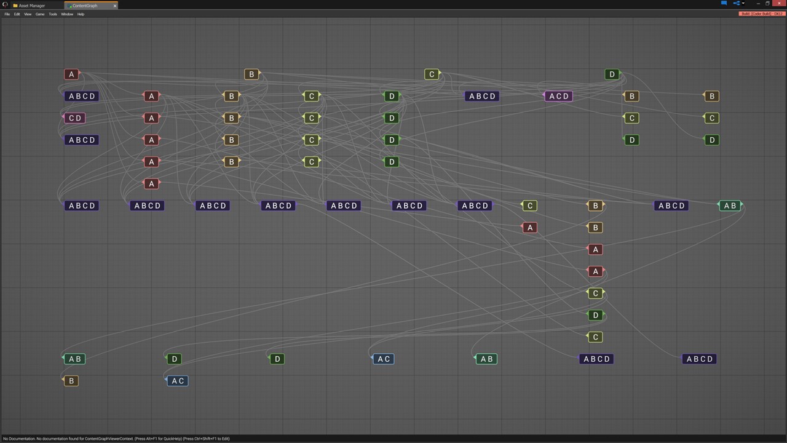Open the Tools menu
Image resolution: width=787 pixels, height=443 pixels.
pos(53,14)
